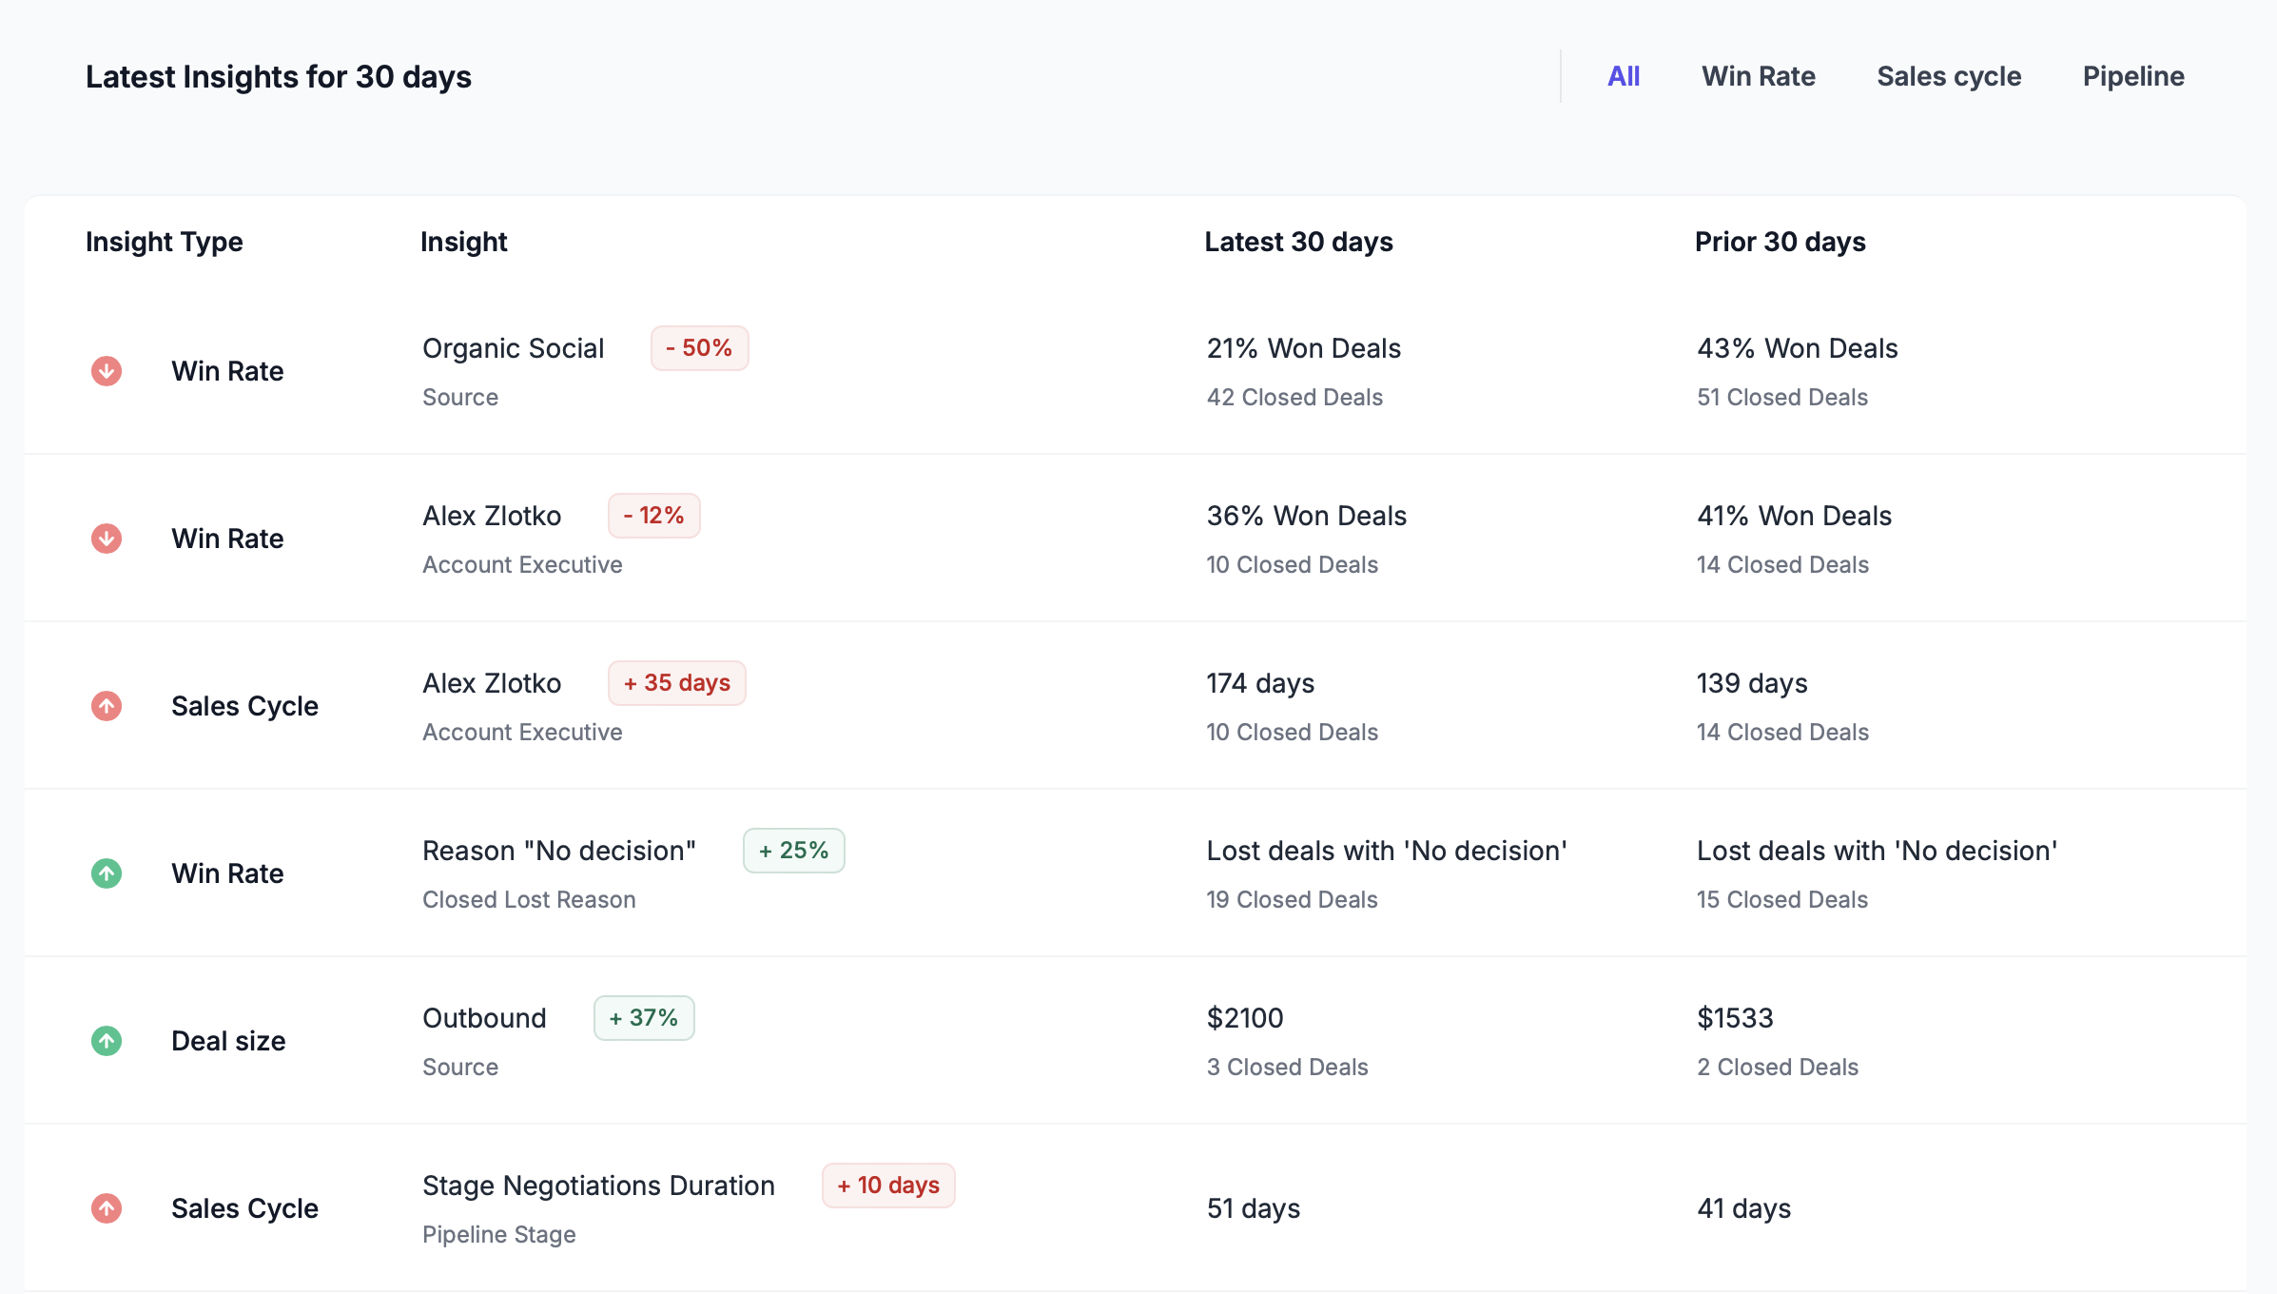Click green up arrow for No decision row

(x=107, y=873)
